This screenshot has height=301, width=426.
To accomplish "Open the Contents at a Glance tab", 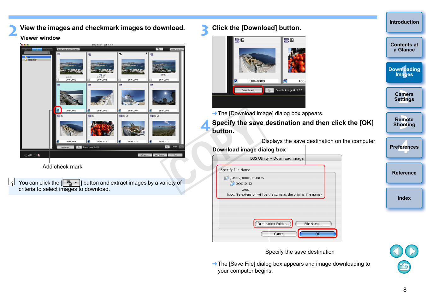I will [404, 47].
